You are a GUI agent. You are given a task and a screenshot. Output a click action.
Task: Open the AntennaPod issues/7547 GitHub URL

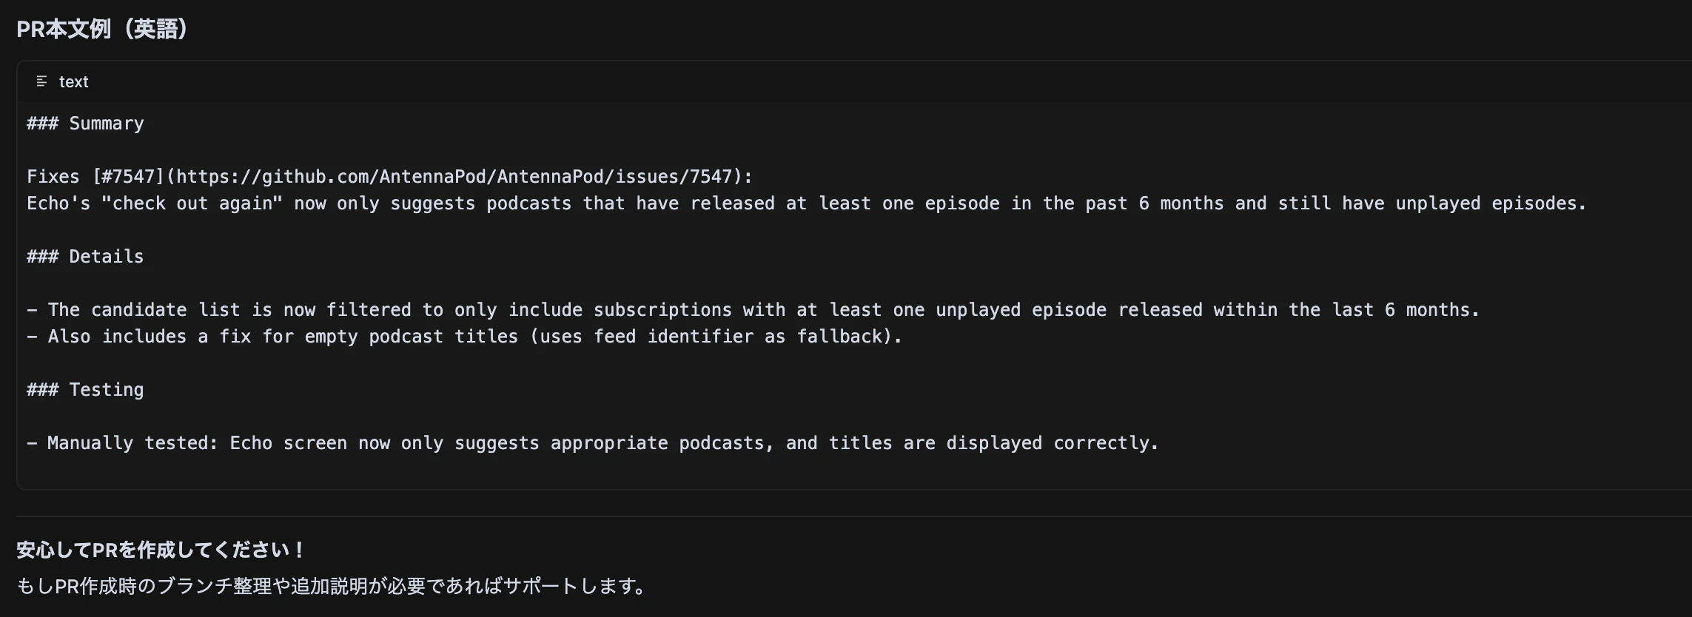point(454,177)
